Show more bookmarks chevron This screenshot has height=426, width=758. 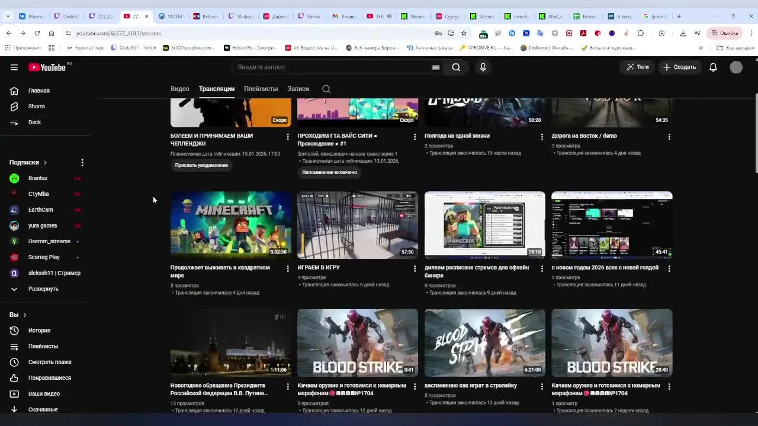[x=701, y=48]
